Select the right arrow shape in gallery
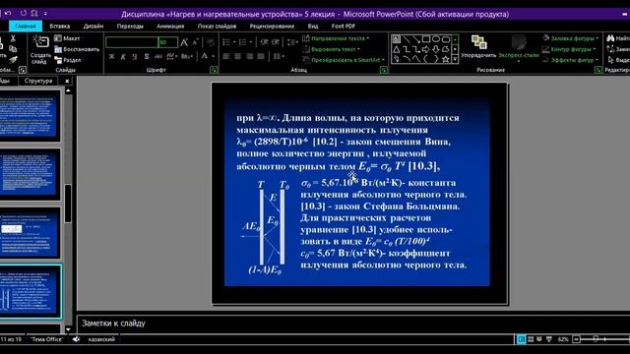 coord(425,49)
